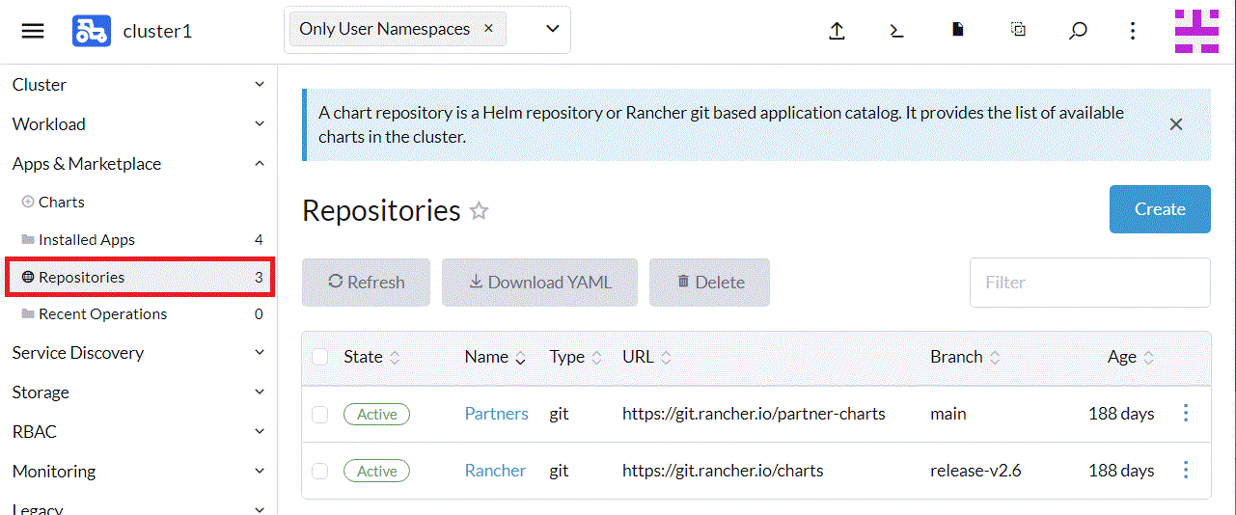Image resolution: width=1236 pixels, height=515 pixels.
Task: Click the Import YAML upload icon
Action: [x=837, y=31]
